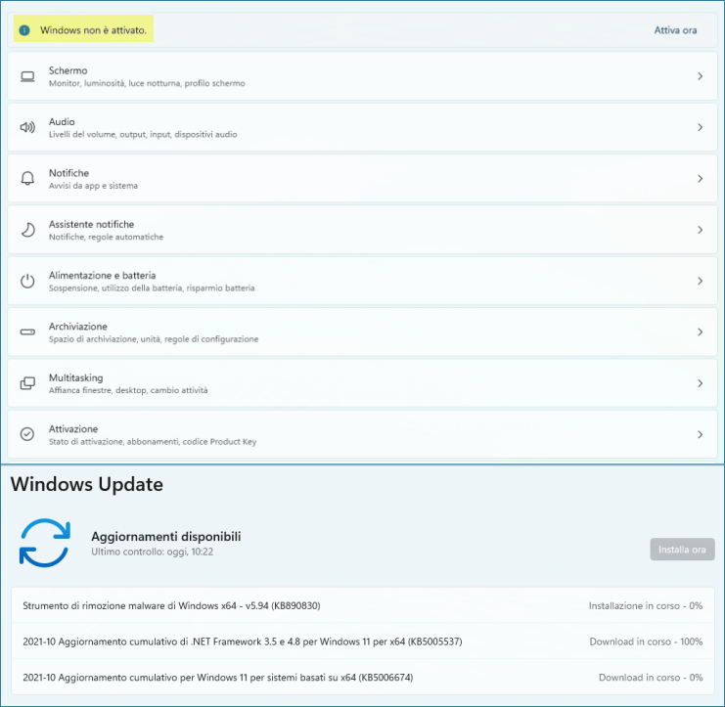Select the Strumento di rimozione malware KB890830 update

click(362, 606)
